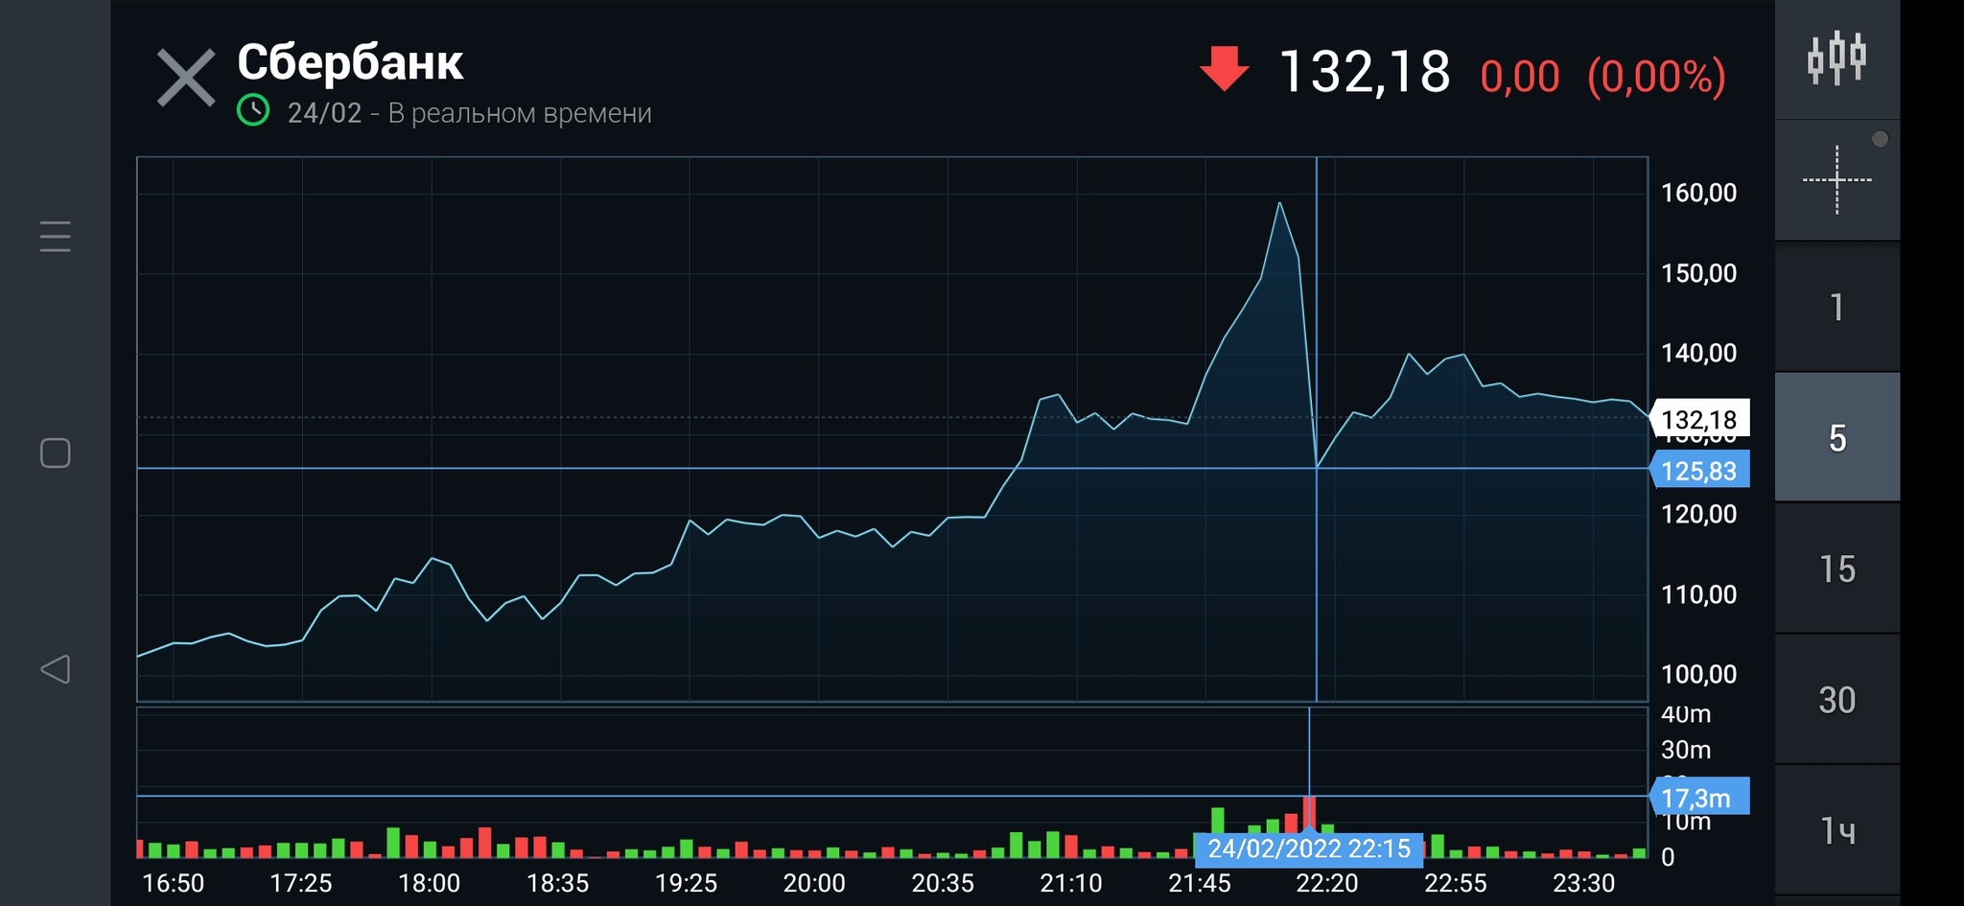Select the 1 minute interval
The height and width of the screenshot is (906, 1964).
click(x=1836, y=307)
